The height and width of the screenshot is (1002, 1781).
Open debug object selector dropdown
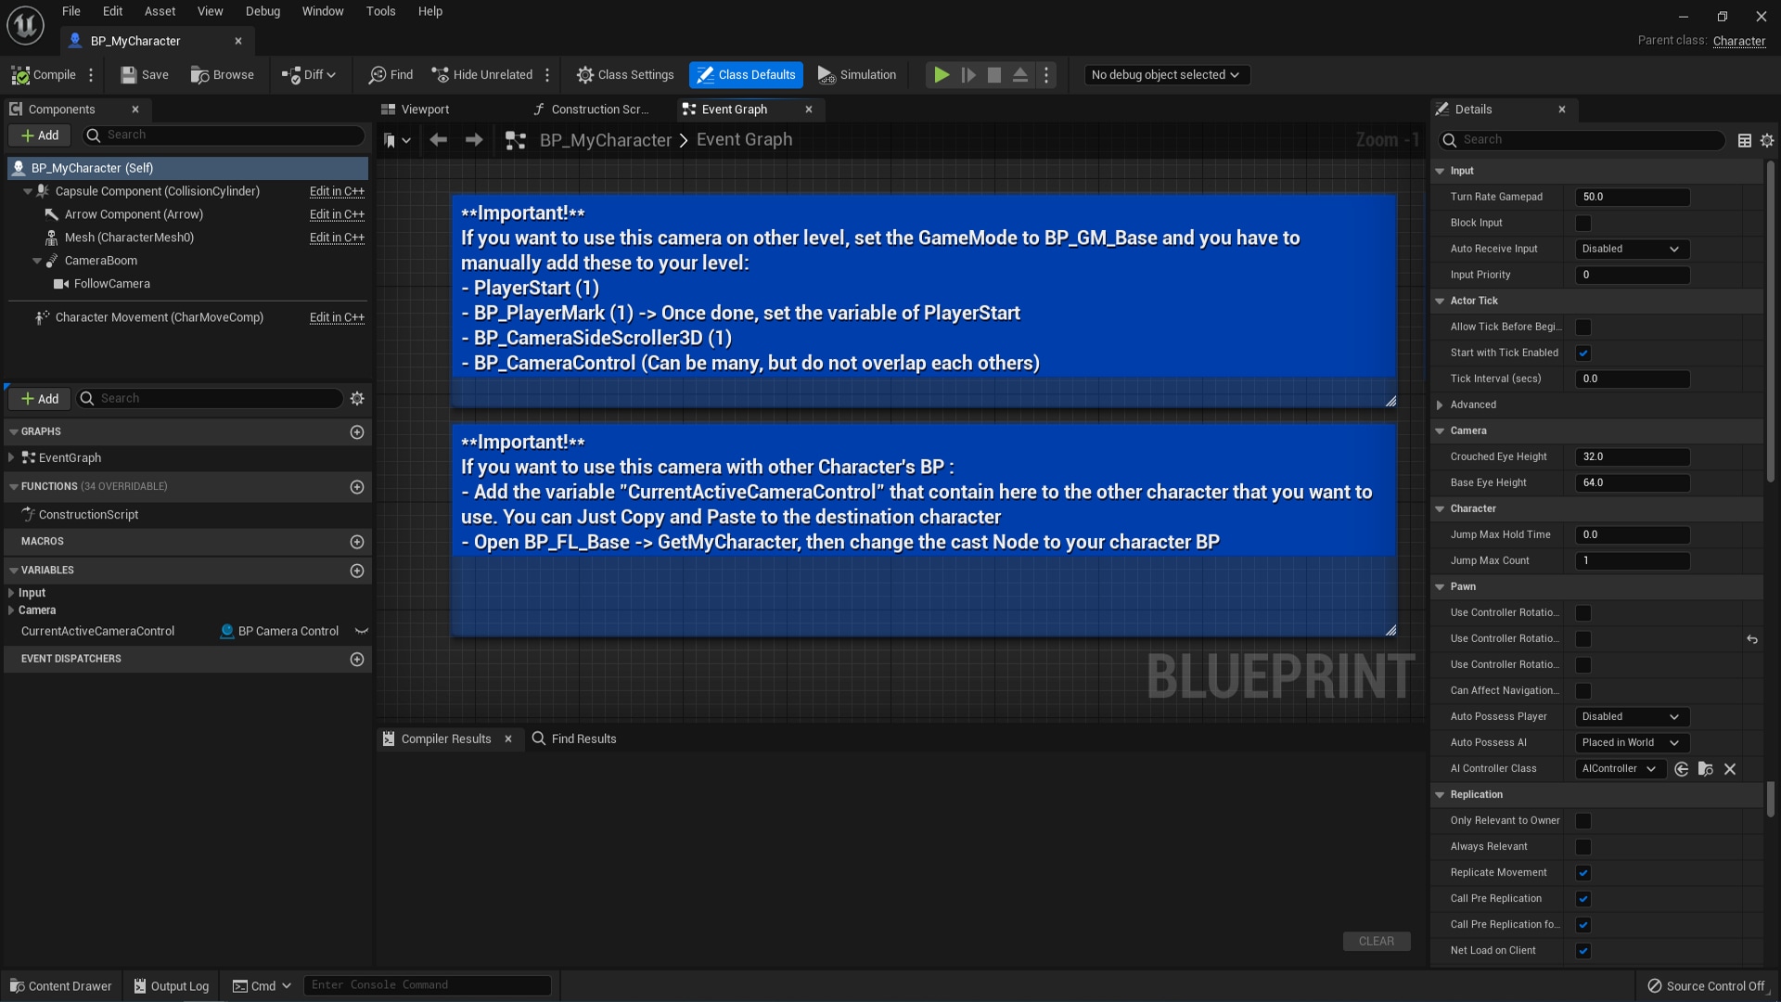1166,75
